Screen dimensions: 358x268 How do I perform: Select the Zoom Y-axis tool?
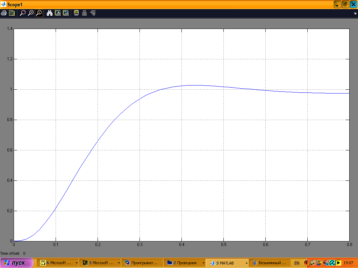[39, 13]
